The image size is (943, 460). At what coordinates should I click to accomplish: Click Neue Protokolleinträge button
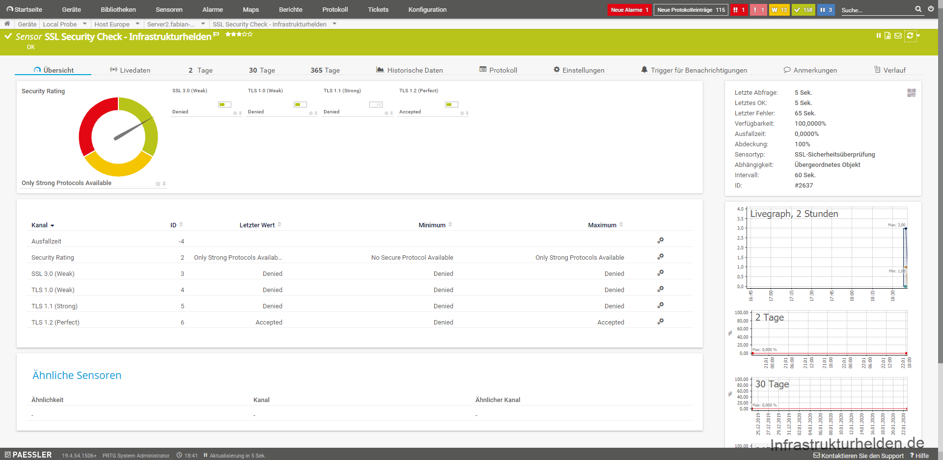click(691, 10)
